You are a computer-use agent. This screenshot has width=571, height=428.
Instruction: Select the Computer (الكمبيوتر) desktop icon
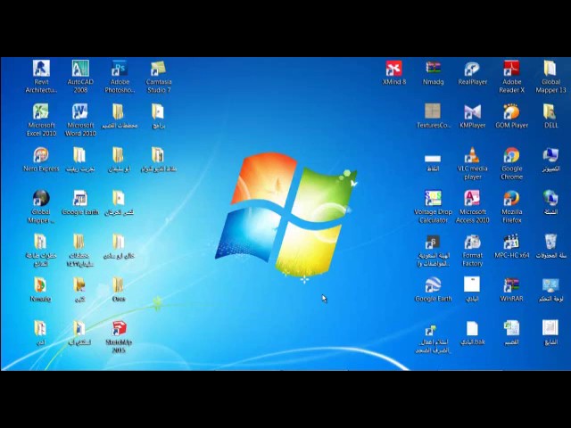click(550, 160)
